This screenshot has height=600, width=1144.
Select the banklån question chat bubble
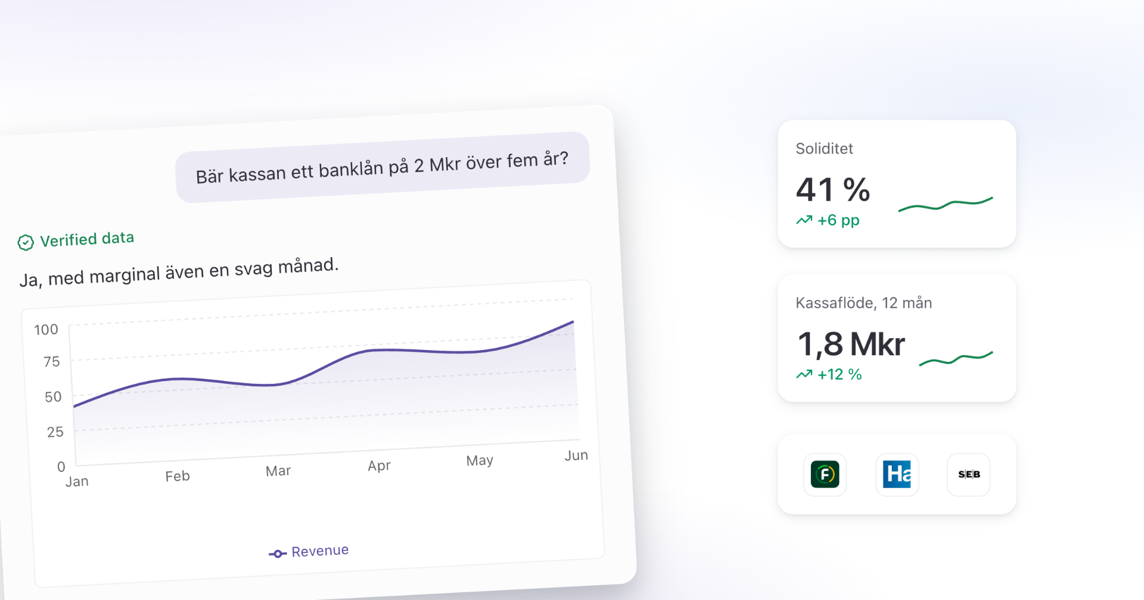pyautogui.click(x=383, y=167)
